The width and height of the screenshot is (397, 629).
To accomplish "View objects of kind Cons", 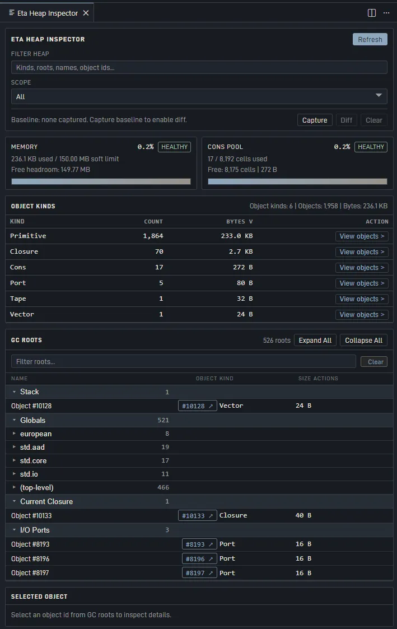I will coord(362,268).
